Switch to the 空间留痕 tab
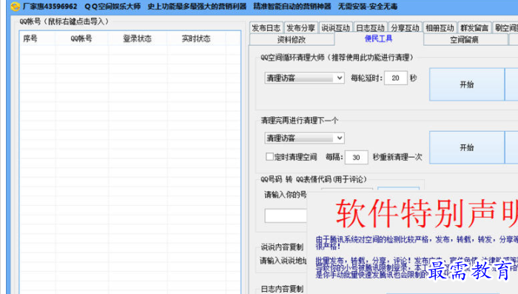This screenshot has height=294, width=518. (x=465, y=40)
